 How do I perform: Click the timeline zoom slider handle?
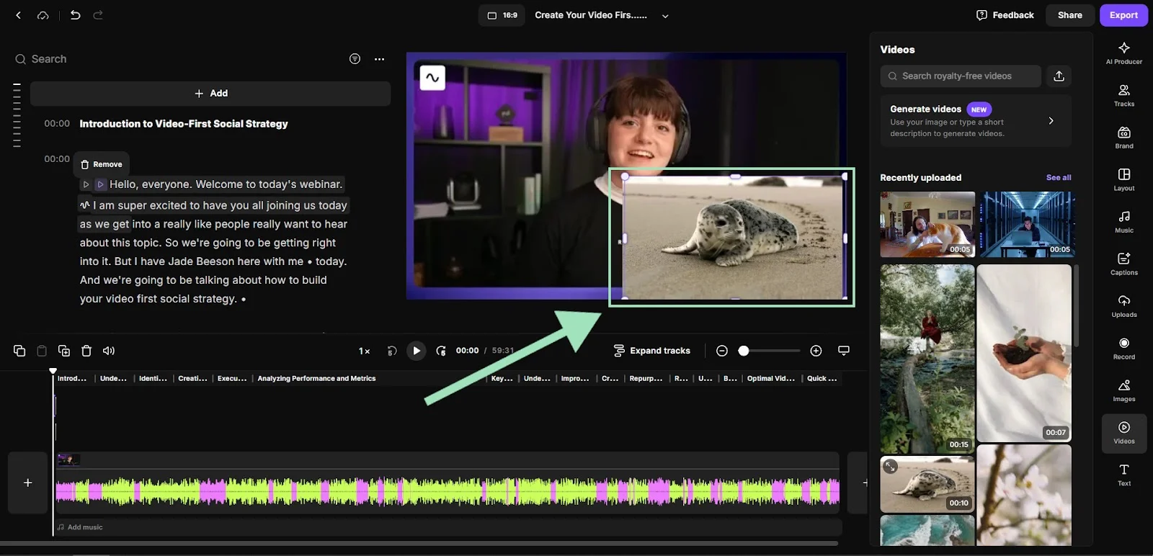click(744, 351)
